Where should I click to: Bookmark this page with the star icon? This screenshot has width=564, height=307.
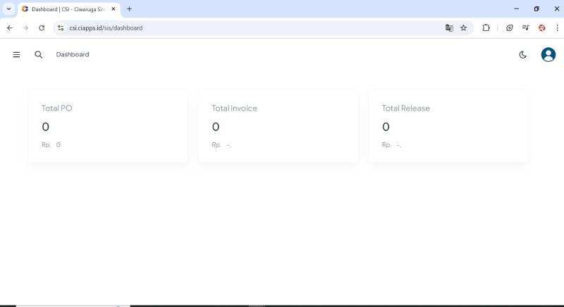pyautogui.click(x=463, y=27)
